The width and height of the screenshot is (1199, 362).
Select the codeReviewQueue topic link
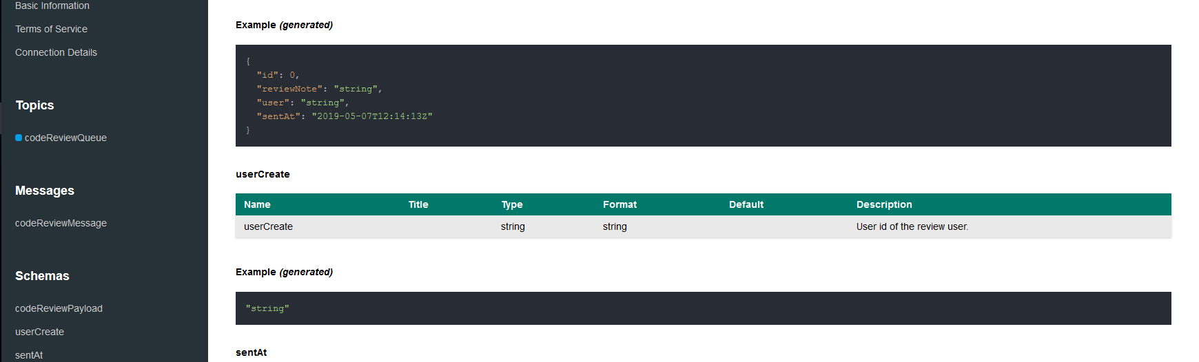click(x=65, y=138)
